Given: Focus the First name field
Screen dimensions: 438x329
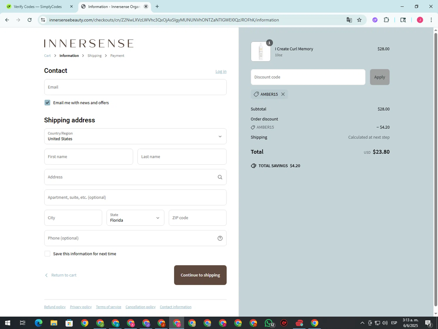Looking at the screenshot, I should [88, 157].
